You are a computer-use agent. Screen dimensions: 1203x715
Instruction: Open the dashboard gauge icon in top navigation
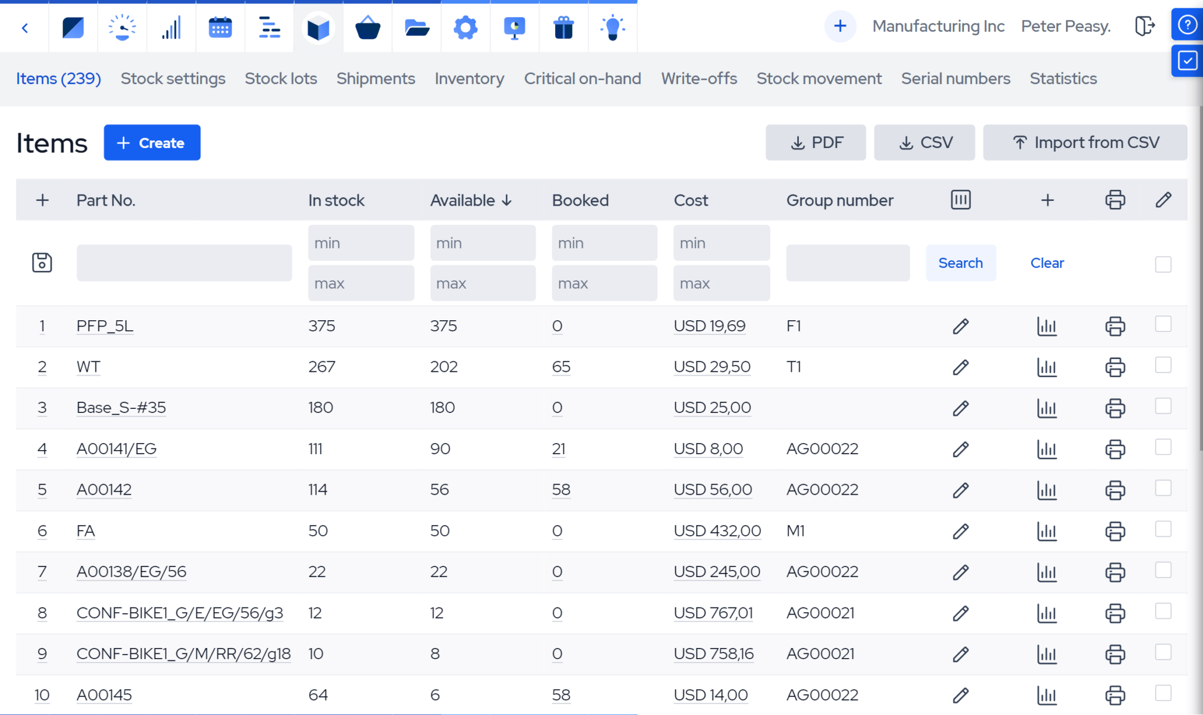click(x=122, y=27)
